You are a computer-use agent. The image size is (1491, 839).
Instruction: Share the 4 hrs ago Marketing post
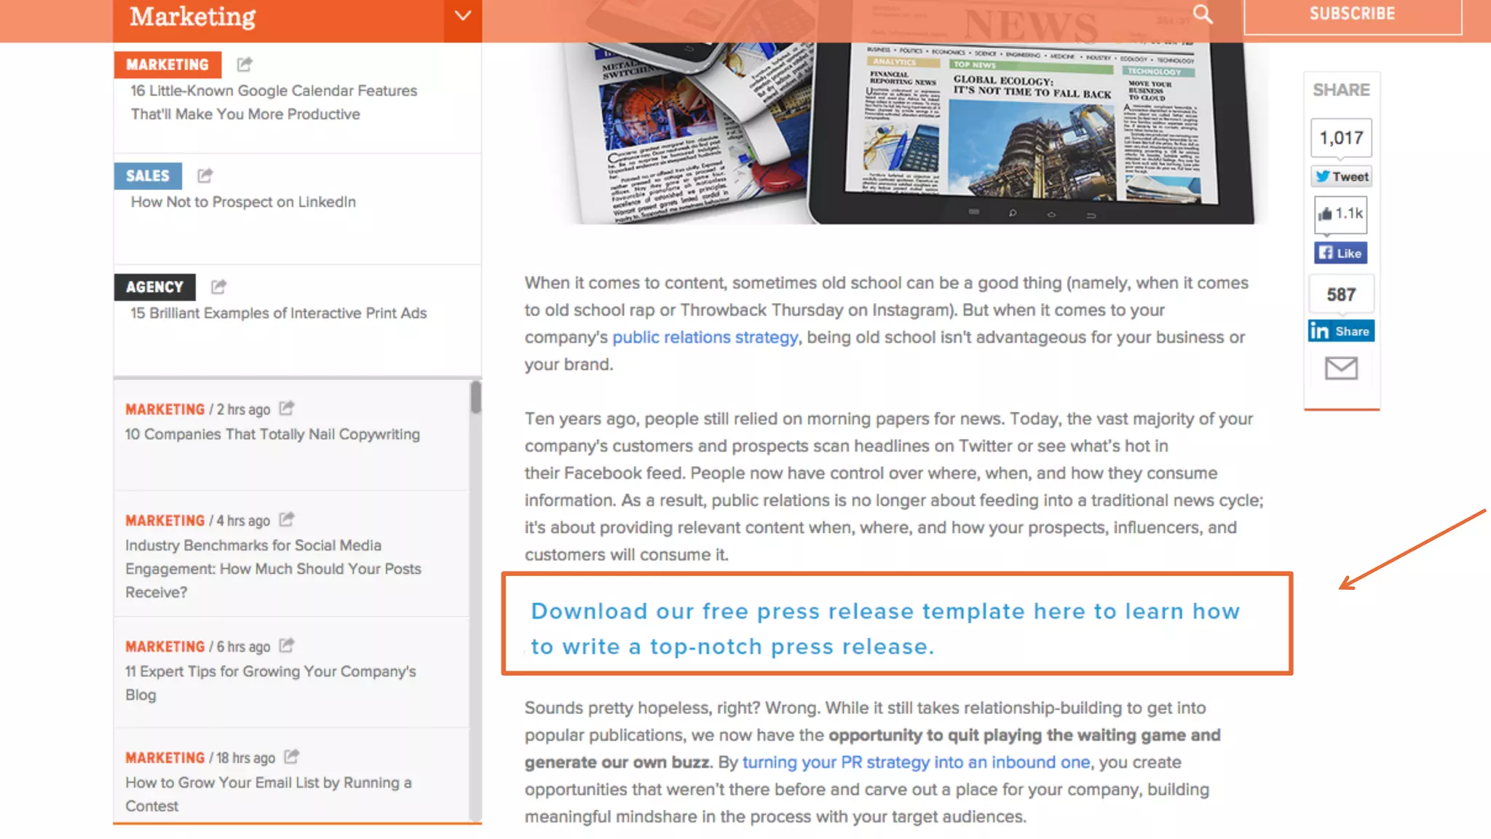point(287,519)
